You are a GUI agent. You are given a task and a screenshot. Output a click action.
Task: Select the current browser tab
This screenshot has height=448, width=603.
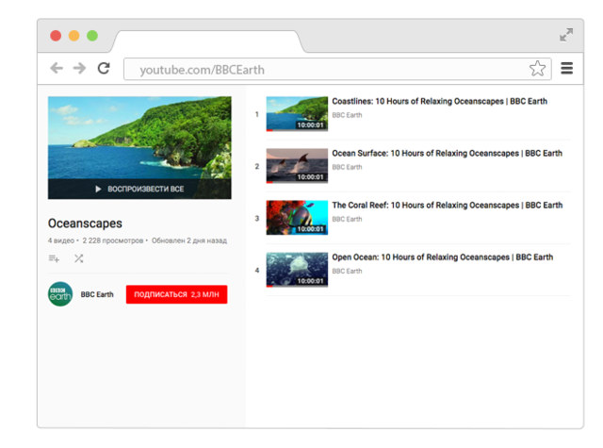coord(207,41)
